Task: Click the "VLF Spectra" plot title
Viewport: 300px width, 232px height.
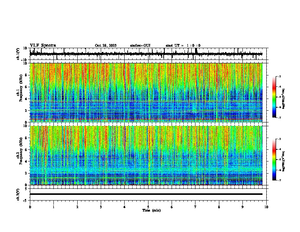Action: tap(43, 45)
